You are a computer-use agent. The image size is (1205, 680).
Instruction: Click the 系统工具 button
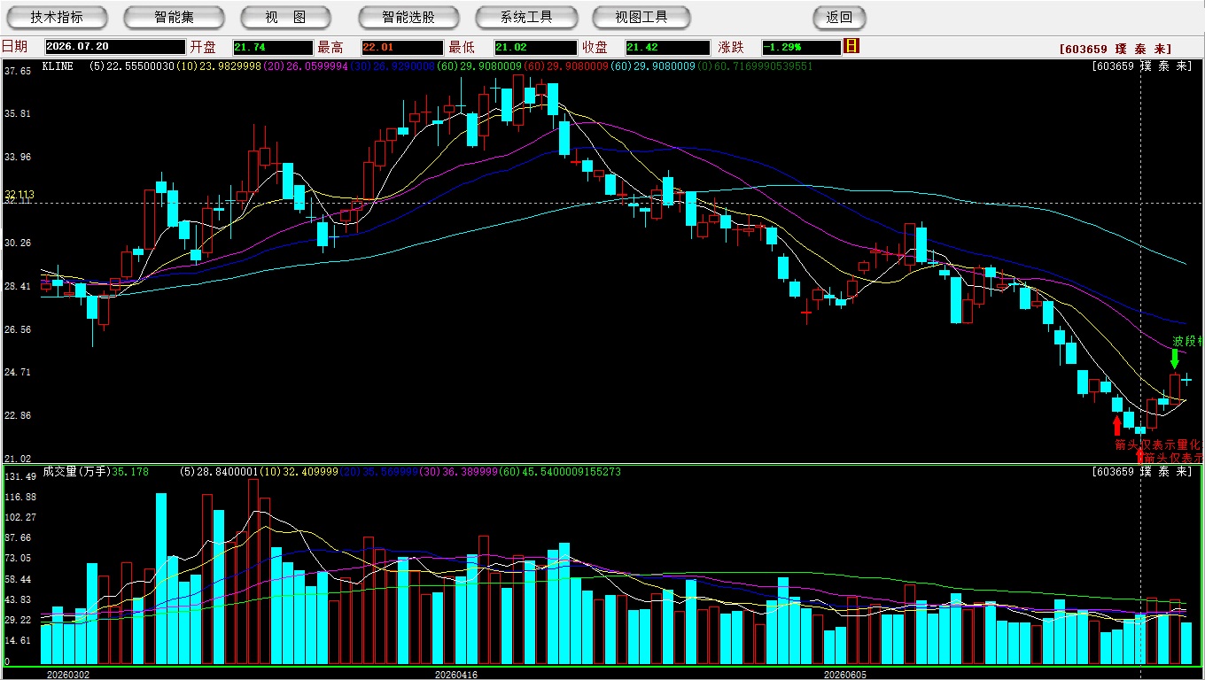(x=526, y=18)
